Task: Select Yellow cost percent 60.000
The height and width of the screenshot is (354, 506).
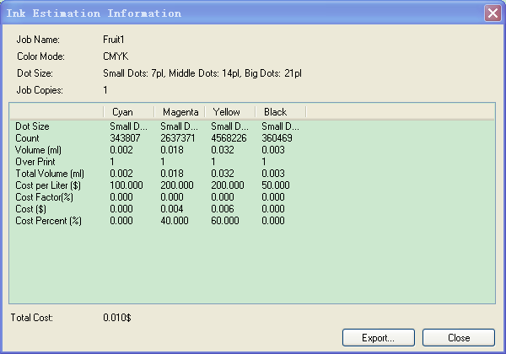Action: point(226,220)
